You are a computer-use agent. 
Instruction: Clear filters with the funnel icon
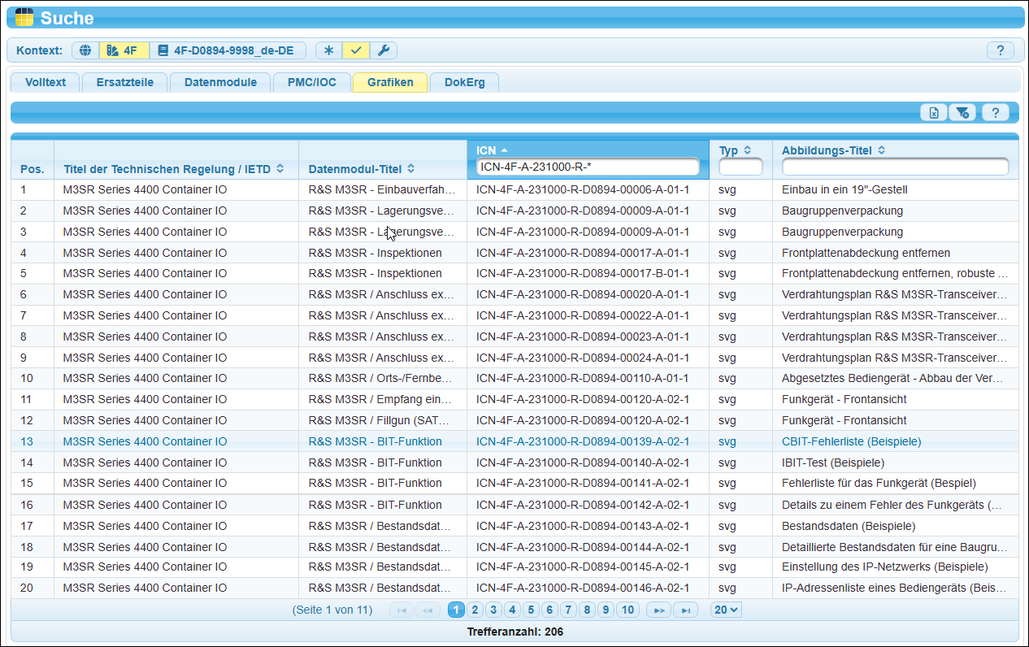962,113
